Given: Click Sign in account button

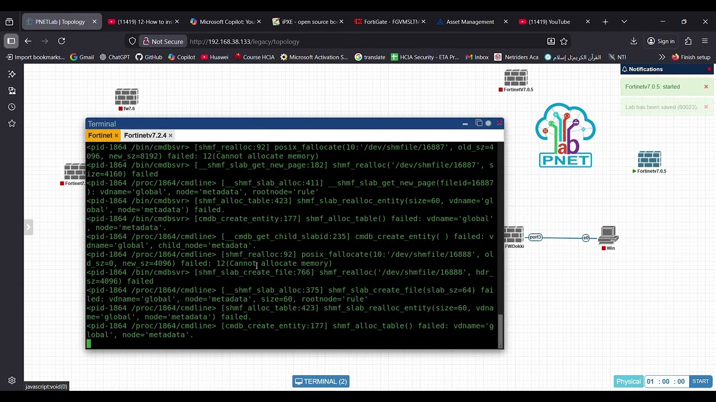Looking at the screenshot, I should click(x=661, y=41).
